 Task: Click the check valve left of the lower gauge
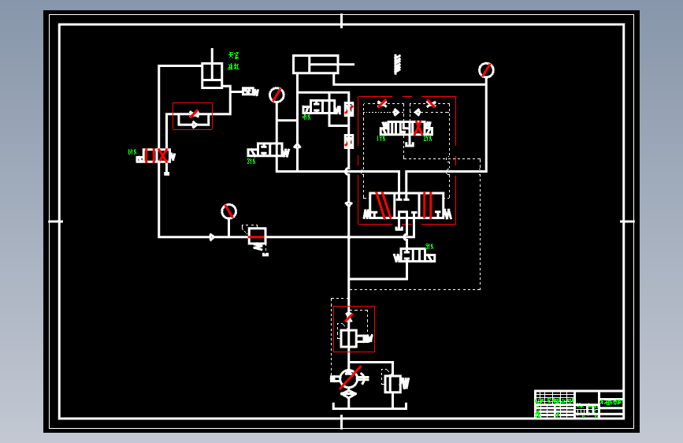point(212,237)
